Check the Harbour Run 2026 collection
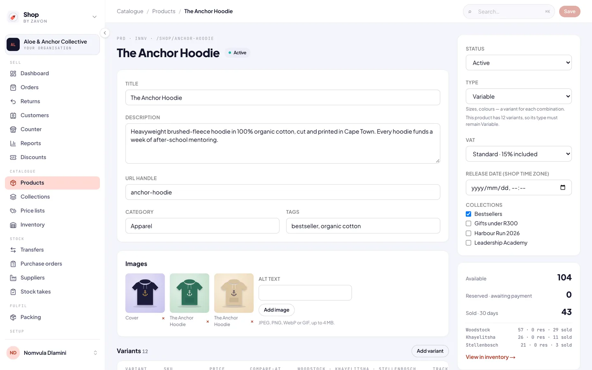Viewport: 592px width, 370px height. point(468,233)
